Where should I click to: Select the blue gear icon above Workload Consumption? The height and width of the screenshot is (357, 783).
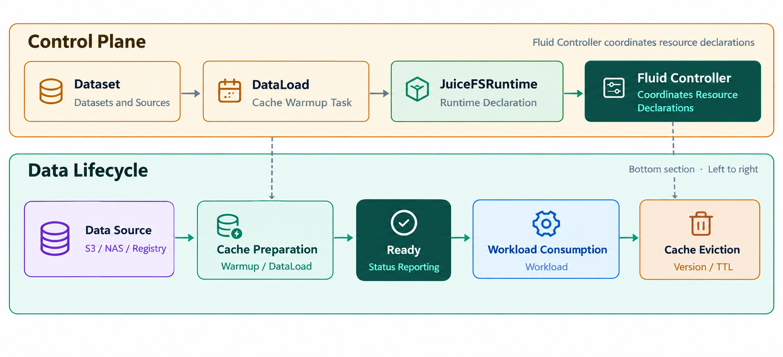coord(546,224)
